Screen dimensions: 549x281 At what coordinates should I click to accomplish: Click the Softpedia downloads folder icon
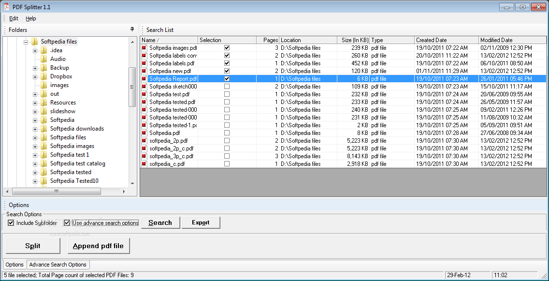click(x=44, y=129)
